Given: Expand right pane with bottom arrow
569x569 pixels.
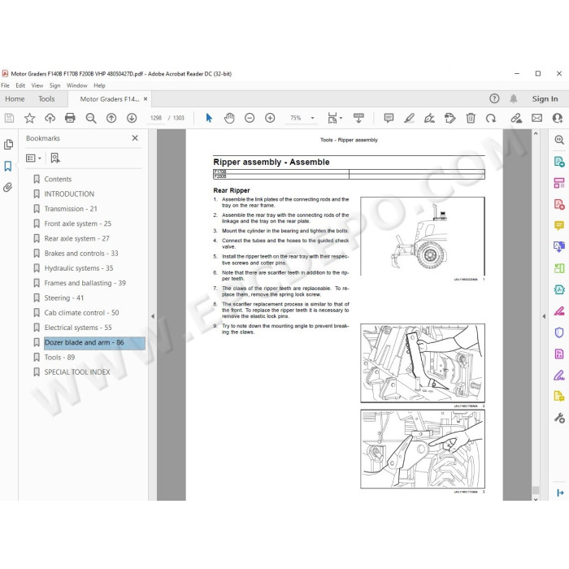Looking at the screenshot, I should coord(560,493).
